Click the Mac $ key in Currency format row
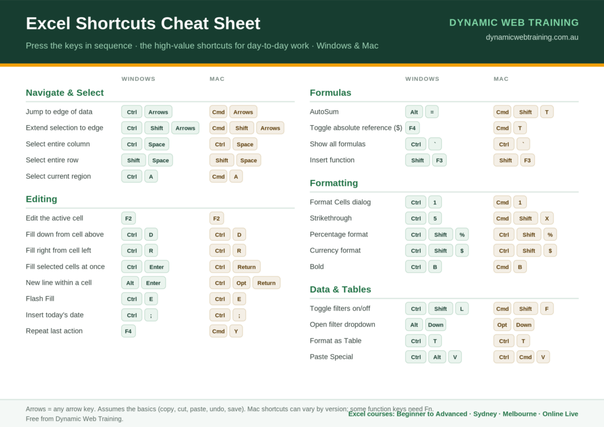604x427 pixels. [550, 251]
